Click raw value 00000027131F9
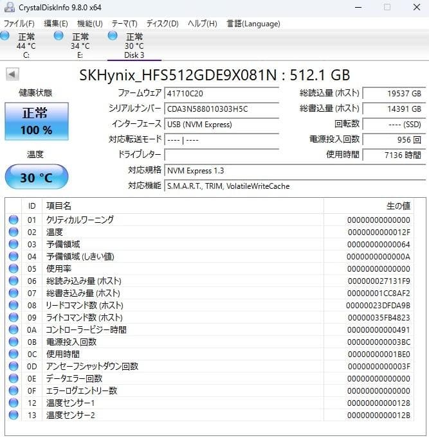The width and height of the screenshot is (429, 438). 379,281
